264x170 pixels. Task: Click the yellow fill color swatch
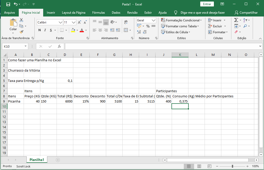pos(73,30)
